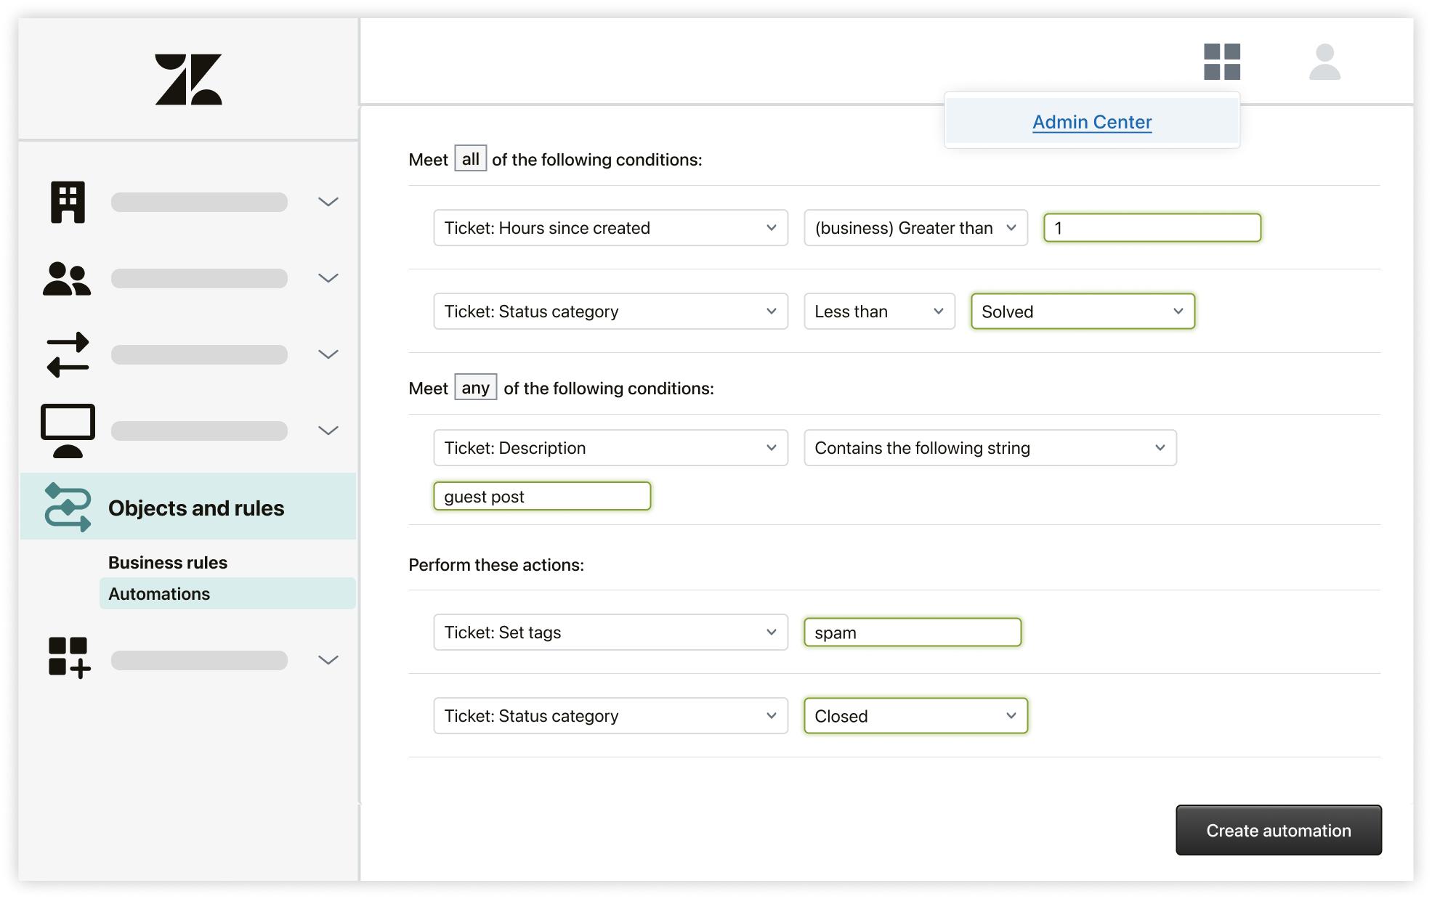Click the Automations menu item
Viewport: 1432px width, 899px height.
coord(158,593)
